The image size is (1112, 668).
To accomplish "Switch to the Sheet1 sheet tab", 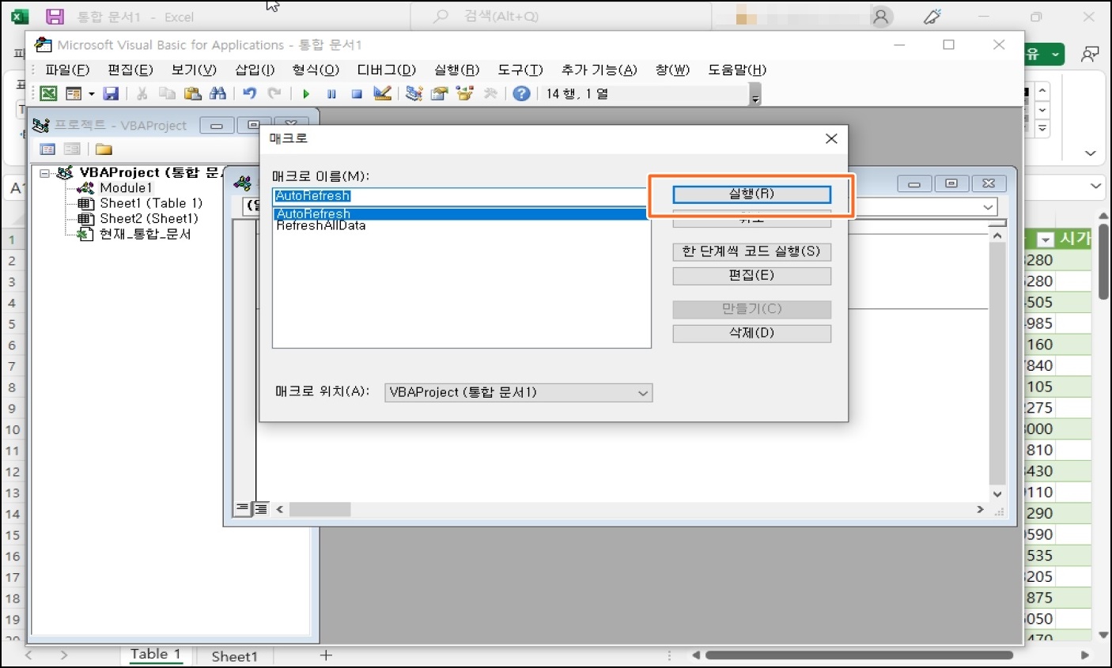I will (x=234, y=656).
